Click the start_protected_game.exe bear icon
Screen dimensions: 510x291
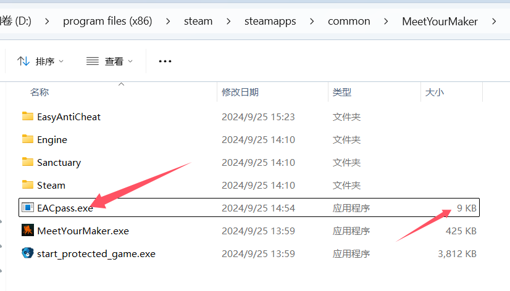point(28,253)
